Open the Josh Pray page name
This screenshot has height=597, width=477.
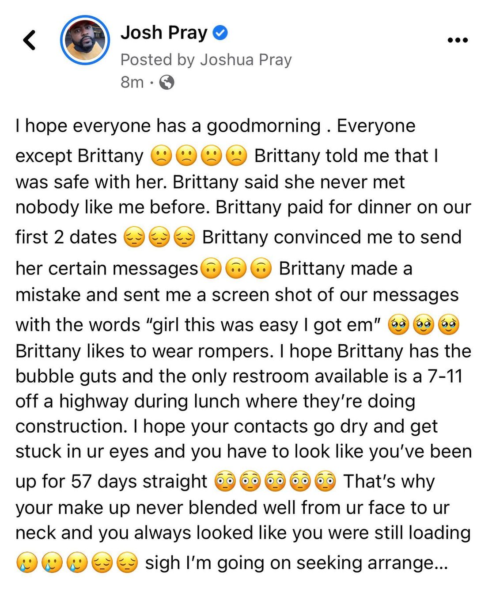pos(164,33)
